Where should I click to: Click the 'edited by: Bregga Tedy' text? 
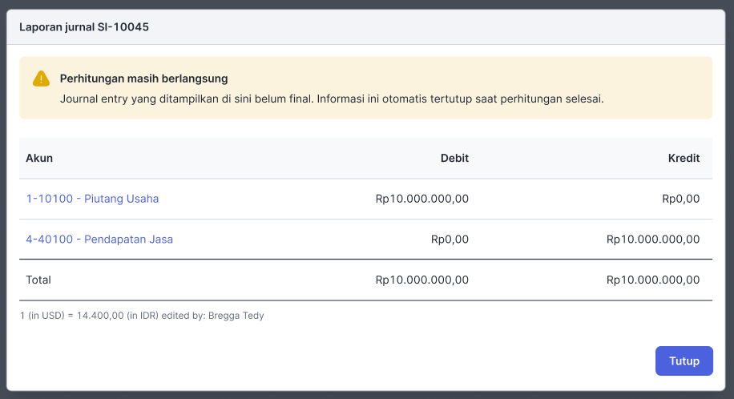pyautogui.click(x=212, y=316)
